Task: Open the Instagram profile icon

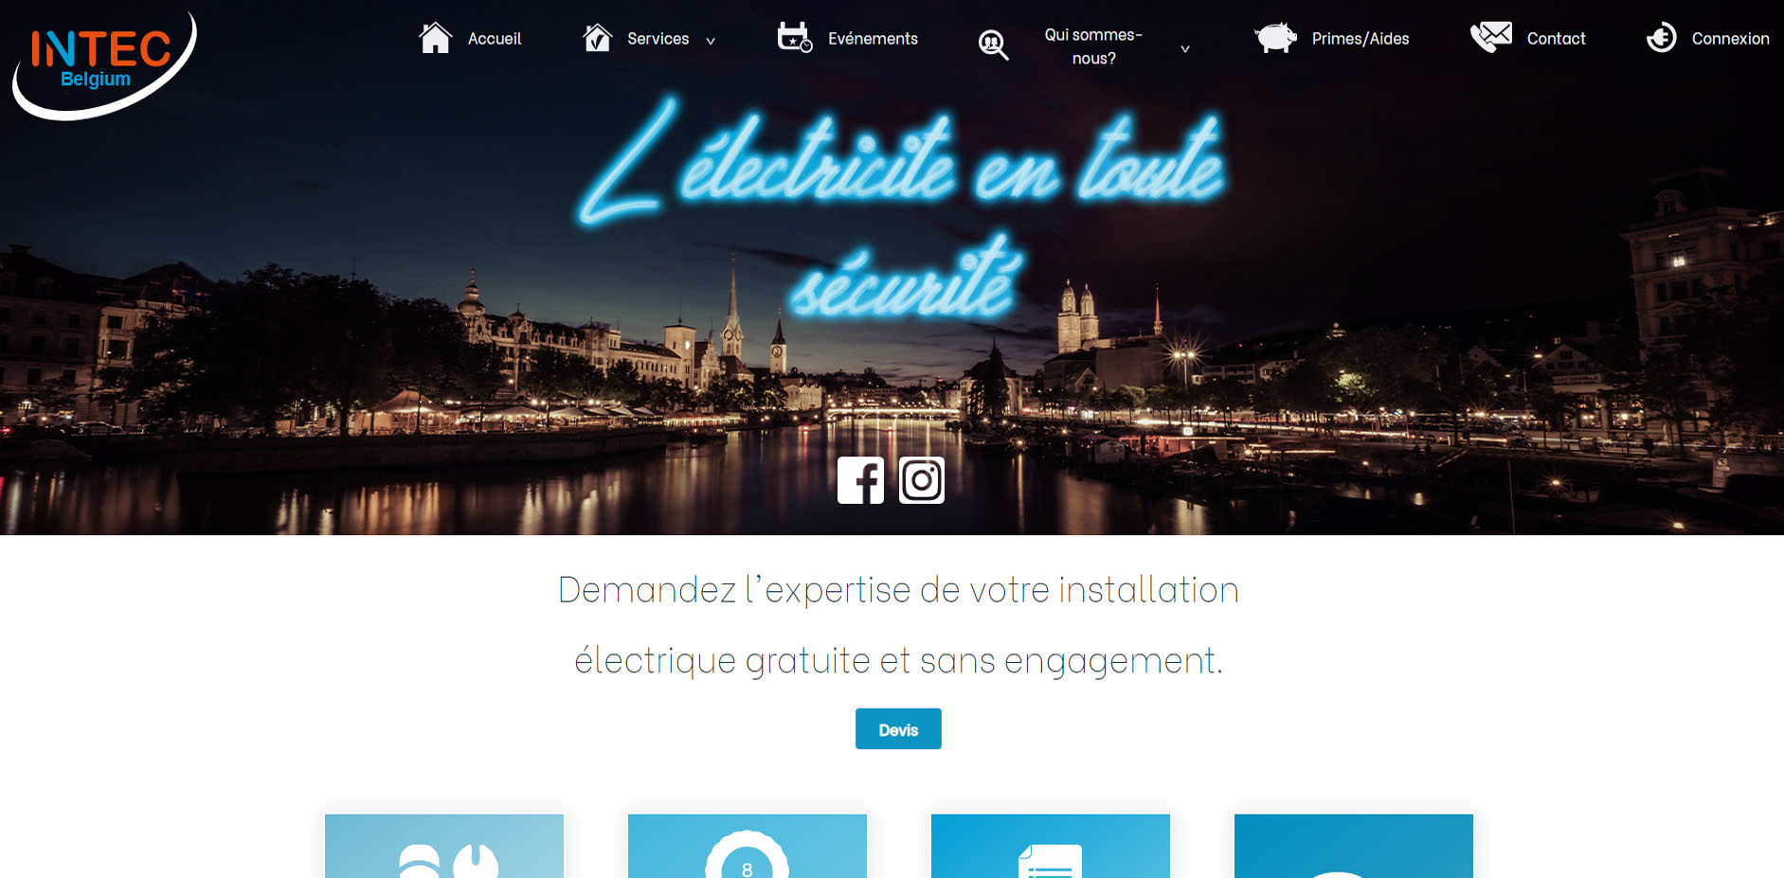Action: click(922, 480)
